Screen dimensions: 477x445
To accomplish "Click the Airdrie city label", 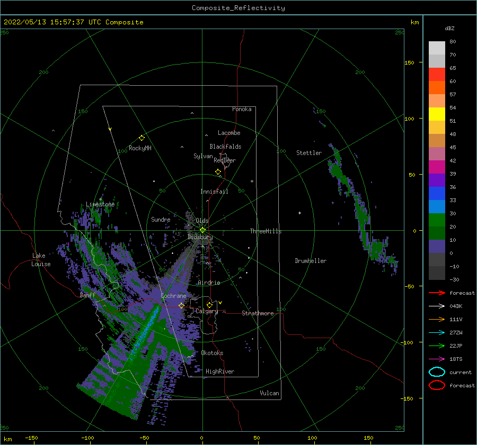I will 209,283.
